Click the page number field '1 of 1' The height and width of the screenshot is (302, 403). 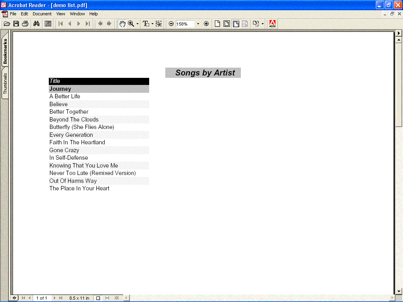pos(42,298)
